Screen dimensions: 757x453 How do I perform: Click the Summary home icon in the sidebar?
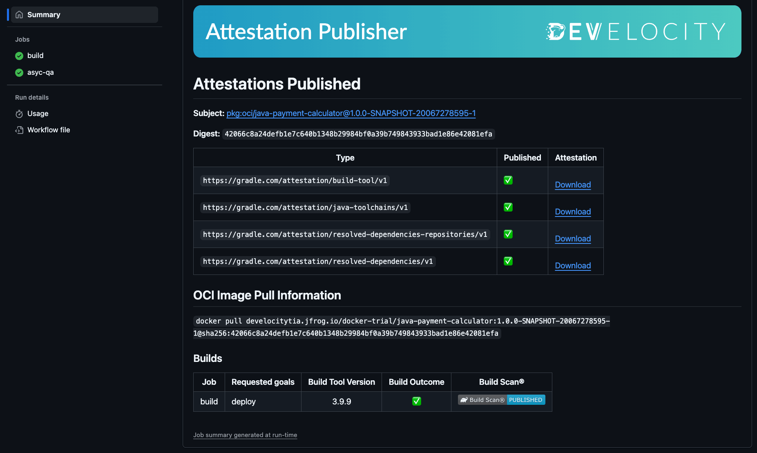coord(19,14)
